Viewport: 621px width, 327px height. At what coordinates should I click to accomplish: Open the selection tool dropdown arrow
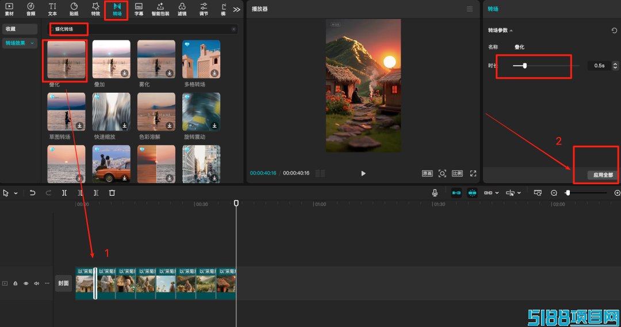(16, 193)
